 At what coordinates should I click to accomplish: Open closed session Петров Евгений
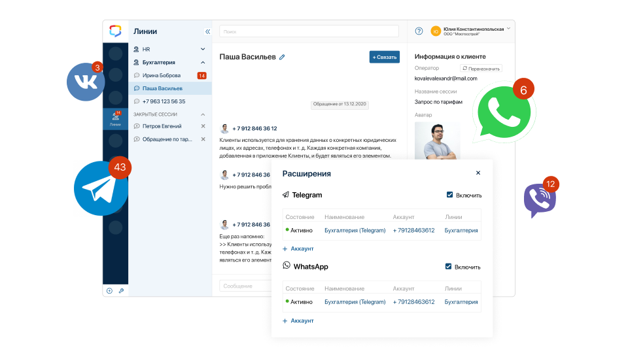pyautogui.click(x=162, y=126)
